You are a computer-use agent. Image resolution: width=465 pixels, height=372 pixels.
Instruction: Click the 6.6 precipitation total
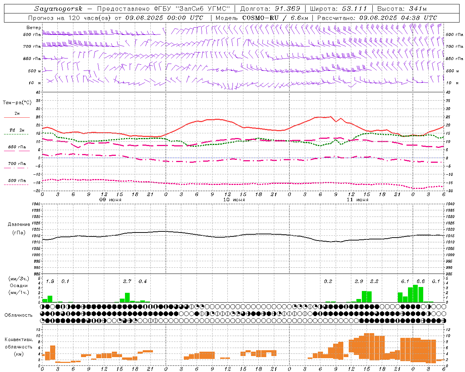click(421, 282)
